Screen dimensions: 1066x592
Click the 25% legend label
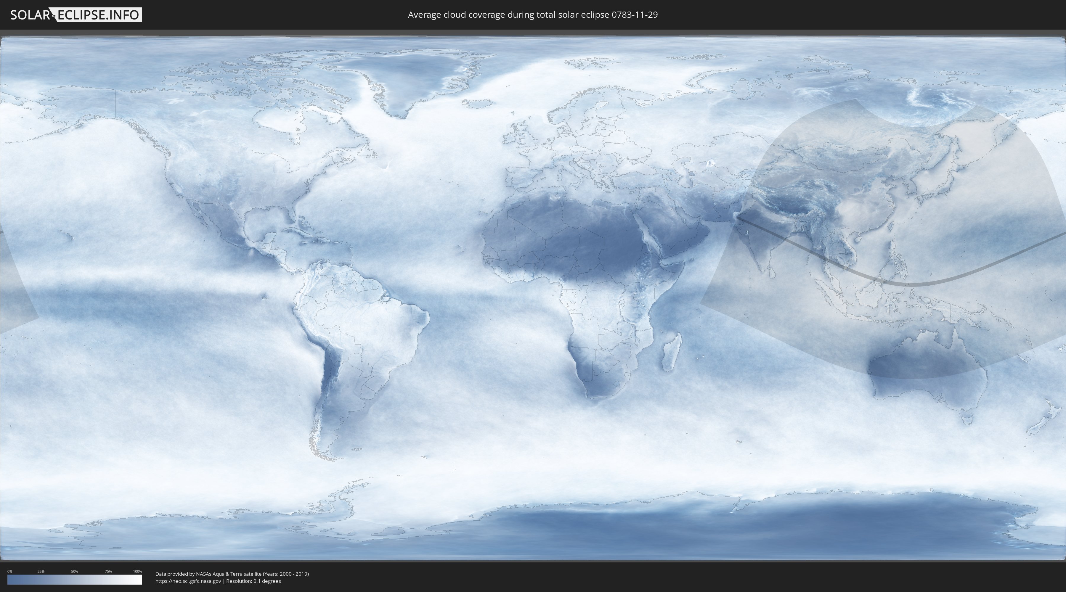coord(41,571)
